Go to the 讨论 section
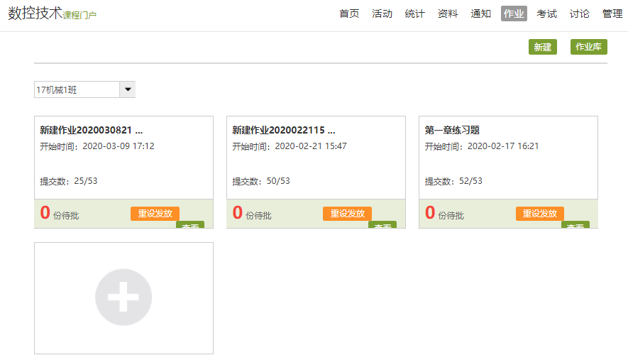 coord(579,13)
